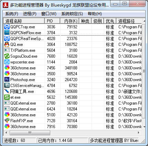Click 360chrome.exe icon with PID 5100
Screen dimensions: 148x146
(x=7, y=115)
